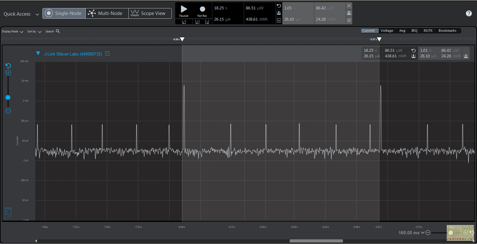477x244 pixels.
Task: Reset the vertical axis zoom
Action: tap(8, 66)
